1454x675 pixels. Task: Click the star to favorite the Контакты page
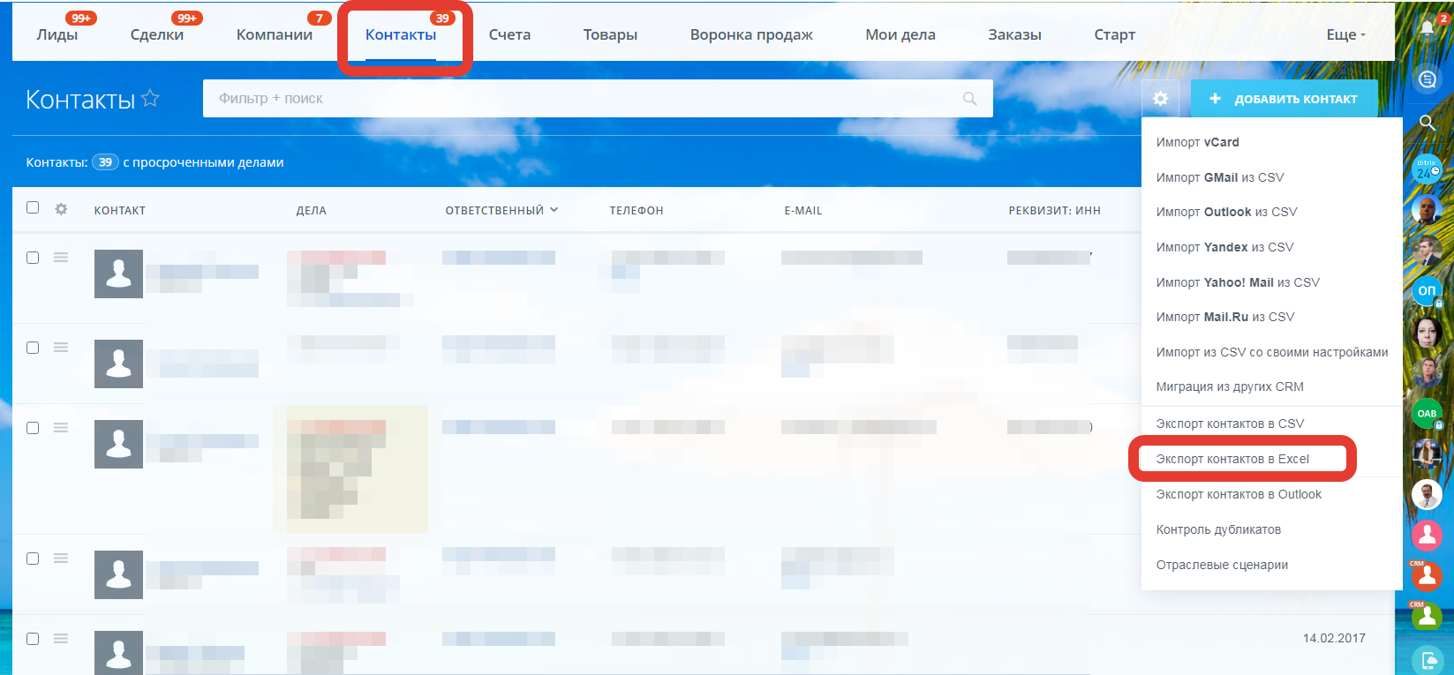151,98
